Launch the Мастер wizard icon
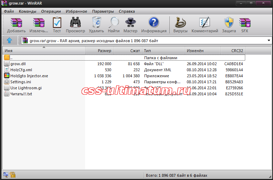The height and width of the screenshot is (180, 273). (x=130, y=22)
